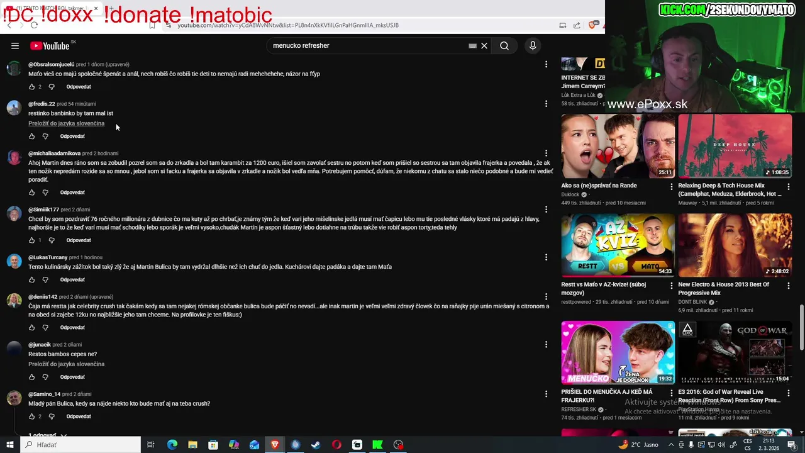Reply to @Samino_14 with Odpovedať
Screen dimensions: 805x453
pyautogui.click(x=79, y=417)
